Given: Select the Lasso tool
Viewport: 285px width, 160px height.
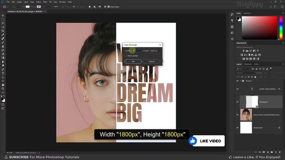Looking at the screenshot, I should pos(3,23).
